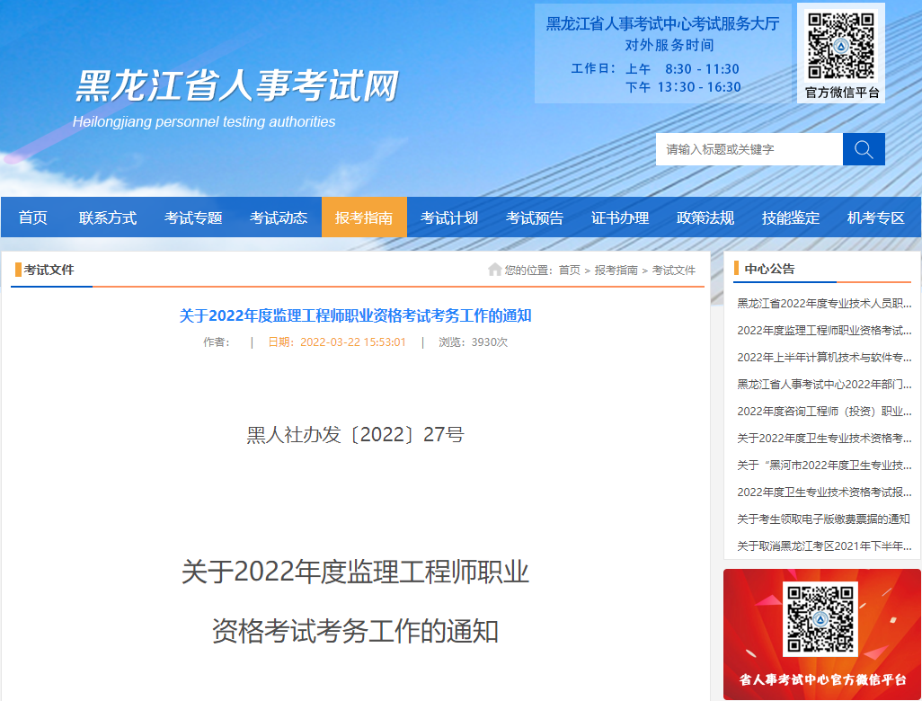Open the 考试动态 navigation tab

click(x=279, y=217)
